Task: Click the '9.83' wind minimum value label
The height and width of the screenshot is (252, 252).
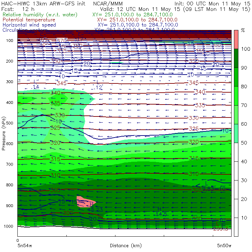Action: [208, 189]
